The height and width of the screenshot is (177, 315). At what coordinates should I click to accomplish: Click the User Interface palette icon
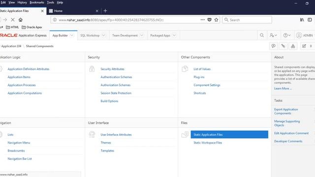(x=92, y=134)
